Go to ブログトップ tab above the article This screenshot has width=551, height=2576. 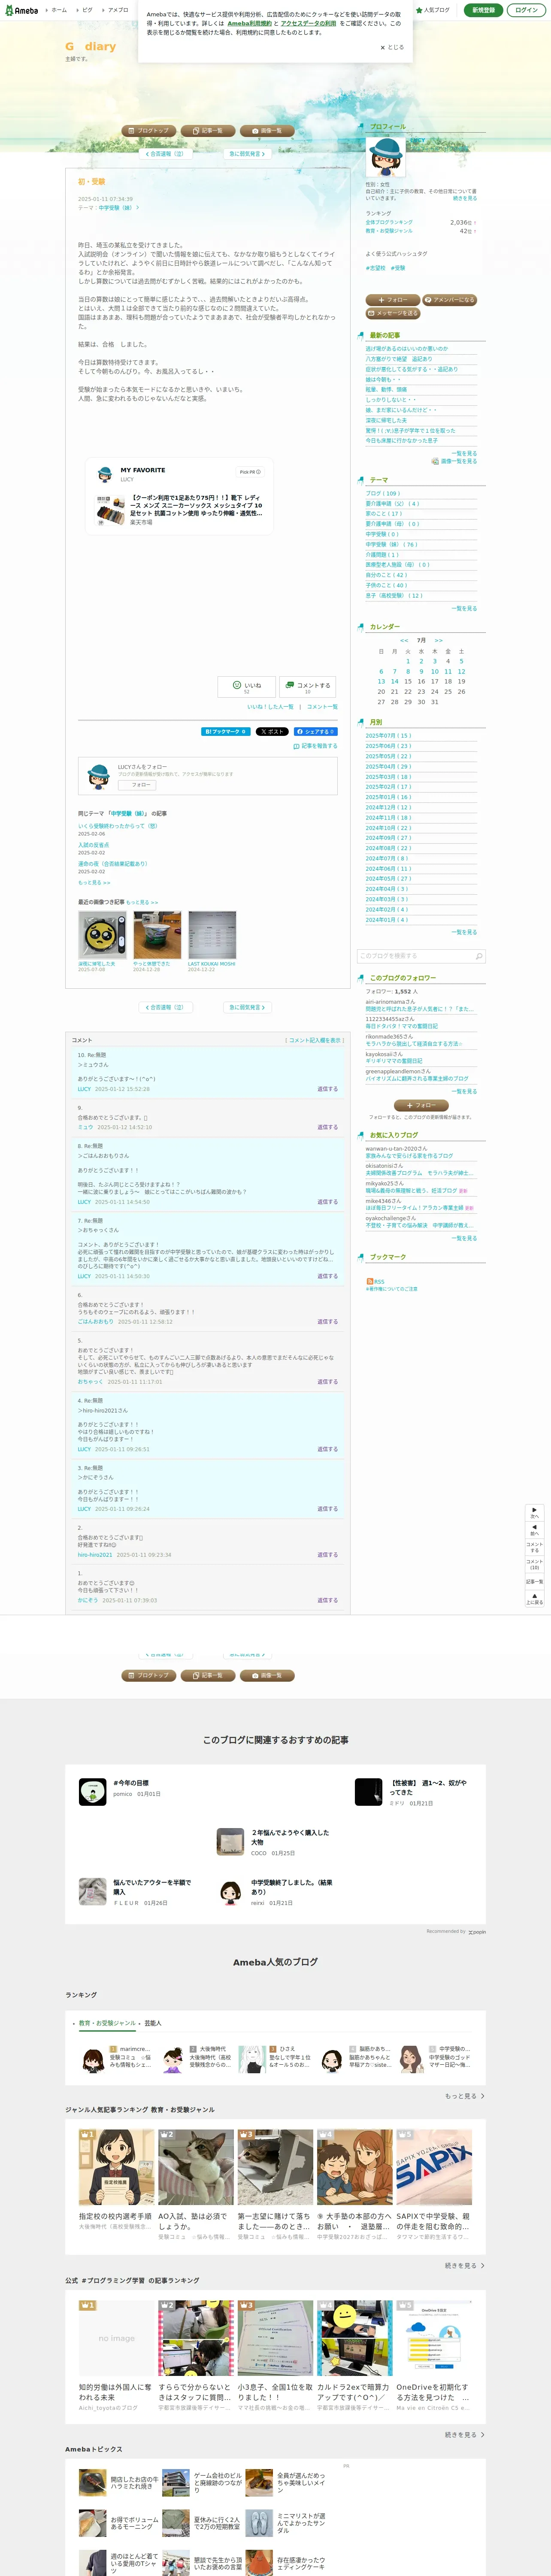tap(149, 131)
